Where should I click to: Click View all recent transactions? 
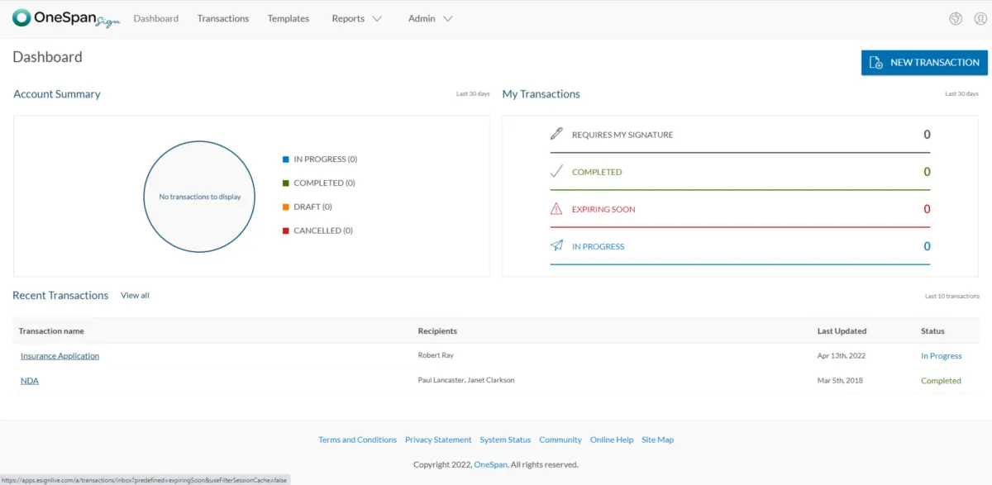click(x=135, y=295)
